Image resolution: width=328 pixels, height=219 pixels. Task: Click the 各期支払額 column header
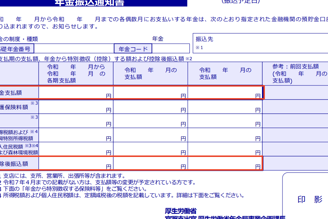pos(76,74)
